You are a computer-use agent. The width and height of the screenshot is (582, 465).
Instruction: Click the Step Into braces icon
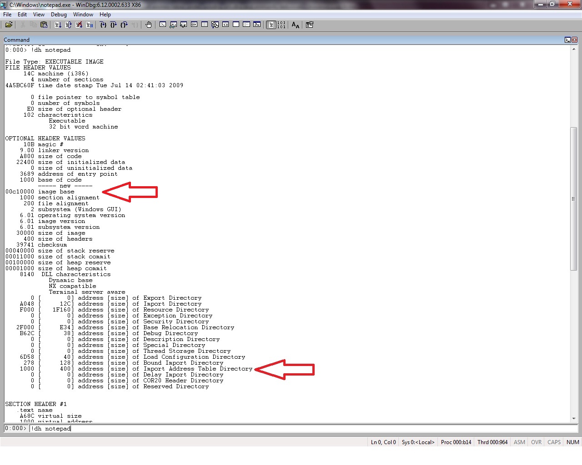[103, 25]
